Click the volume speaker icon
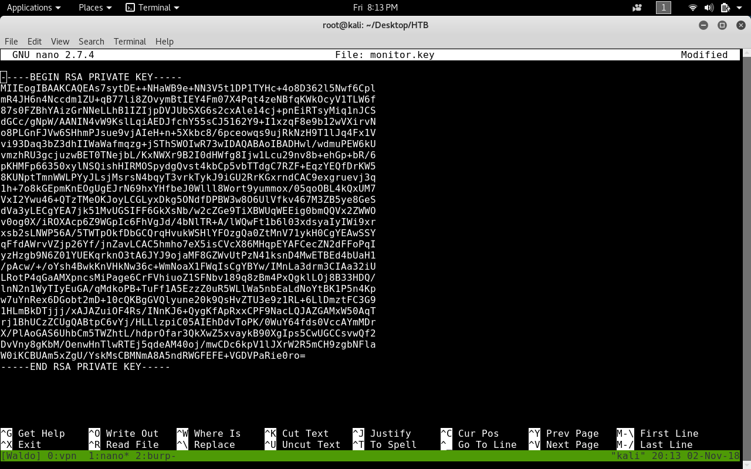 tap(709, 8)
